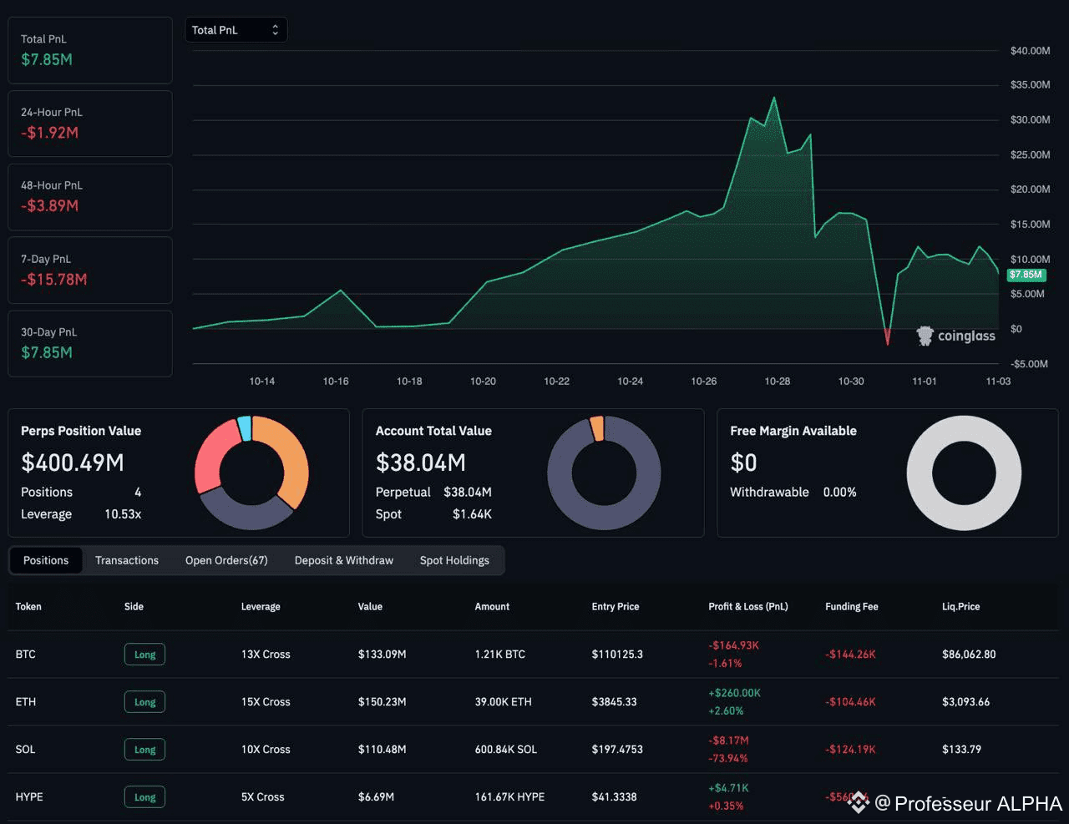The image size is (1069, 824).
Task: Select the Positions tab
Action: tap(46, 560)
